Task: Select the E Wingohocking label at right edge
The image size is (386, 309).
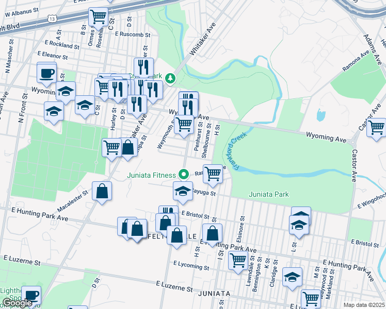Action: point(372,200)
